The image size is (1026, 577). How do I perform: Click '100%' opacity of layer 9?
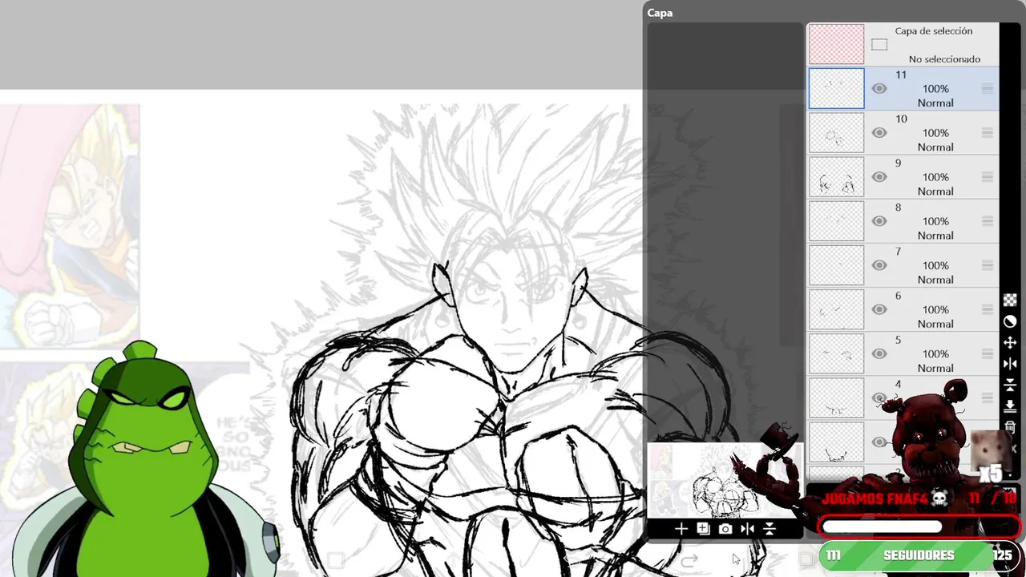tap(935, 177)
